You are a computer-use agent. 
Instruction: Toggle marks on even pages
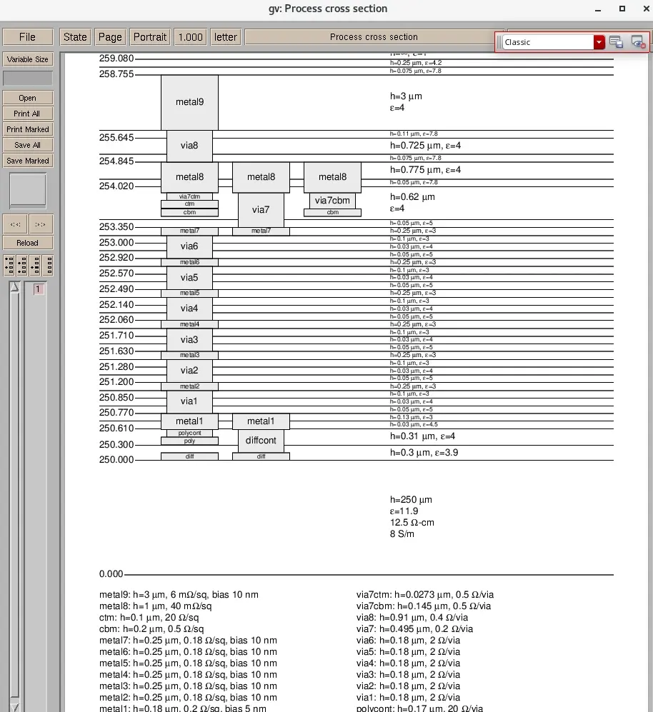(x=22, y=265)
